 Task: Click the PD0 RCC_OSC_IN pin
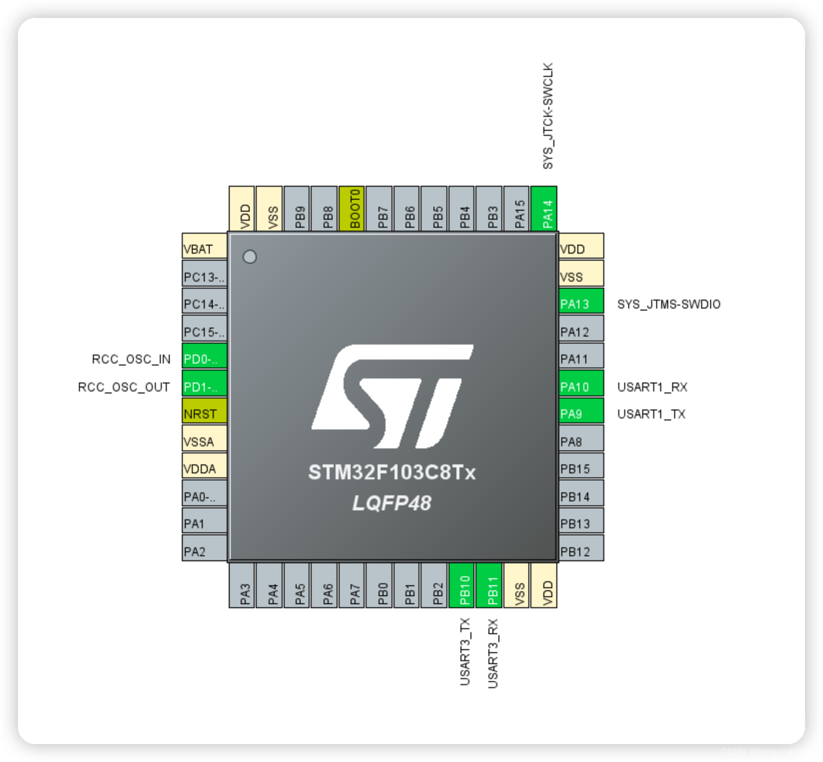click(x=203, y=358)
